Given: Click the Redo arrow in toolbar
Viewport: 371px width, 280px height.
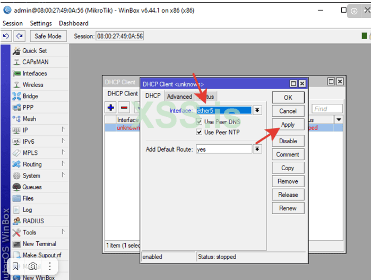Looking at the screenshot, I should coord(20,36).
